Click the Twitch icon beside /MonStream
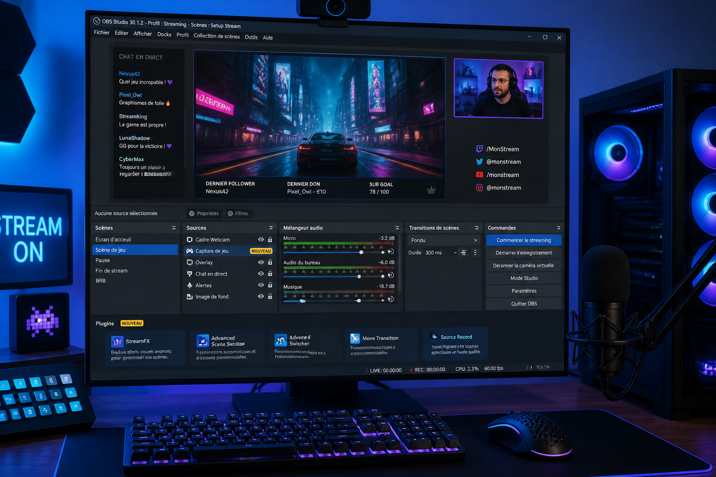This screenshot has width=716, height=477. 479,149
